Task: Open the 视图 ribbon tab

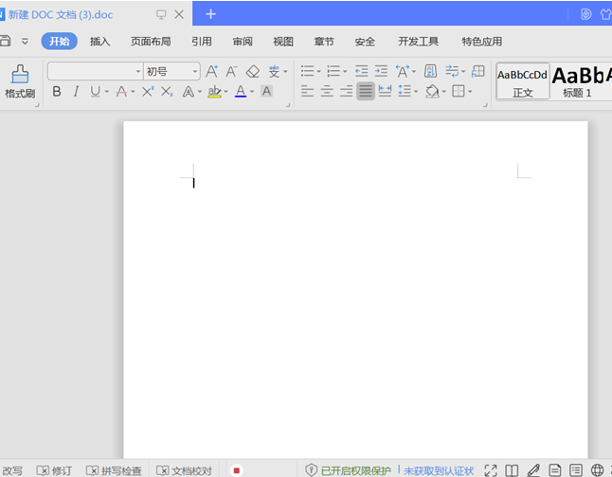Action: [283, 42]
